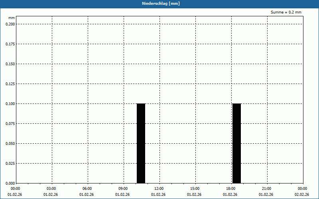Image resolution: width=319 pixels, height=199 pixels.
Task: Click the Summe = 0,2 mm label
Action: 286,12
